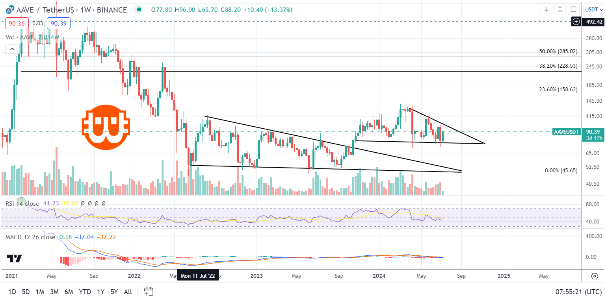Click the high price H96.00 value
Screen dimensions: 606x299
point(185,9)
